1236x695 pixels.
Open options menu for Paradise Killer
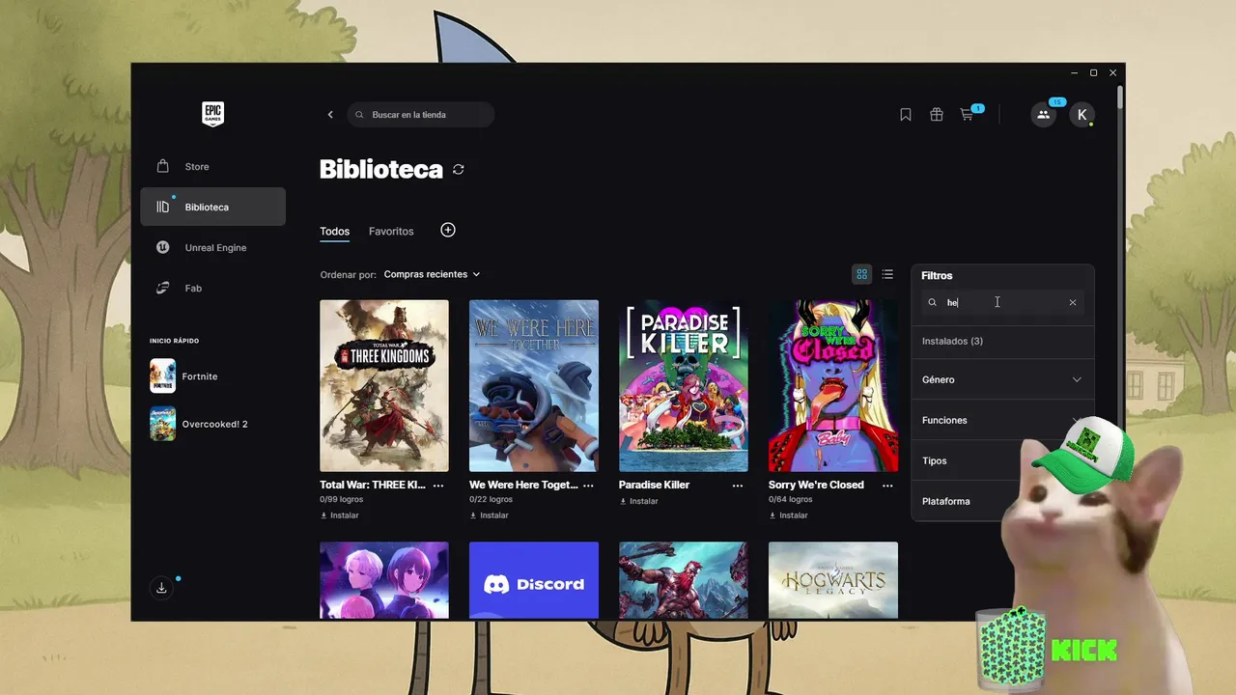click(738, 486)
